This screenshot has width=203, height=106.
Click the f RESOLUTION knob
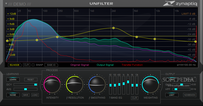pyautogui.click(x=75, y=85)
